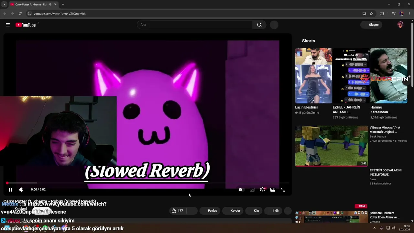Viewport: 414px width, 233px height.
Task: Show hidden system tray icons
Action: coord(375,228)
